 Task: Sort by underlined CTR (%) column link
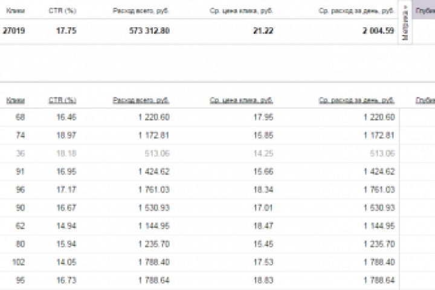click(x=62, y=100)
